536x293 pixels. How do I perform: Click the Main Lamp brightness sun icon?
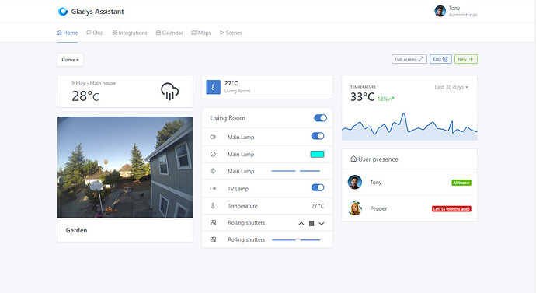(213, 171)
